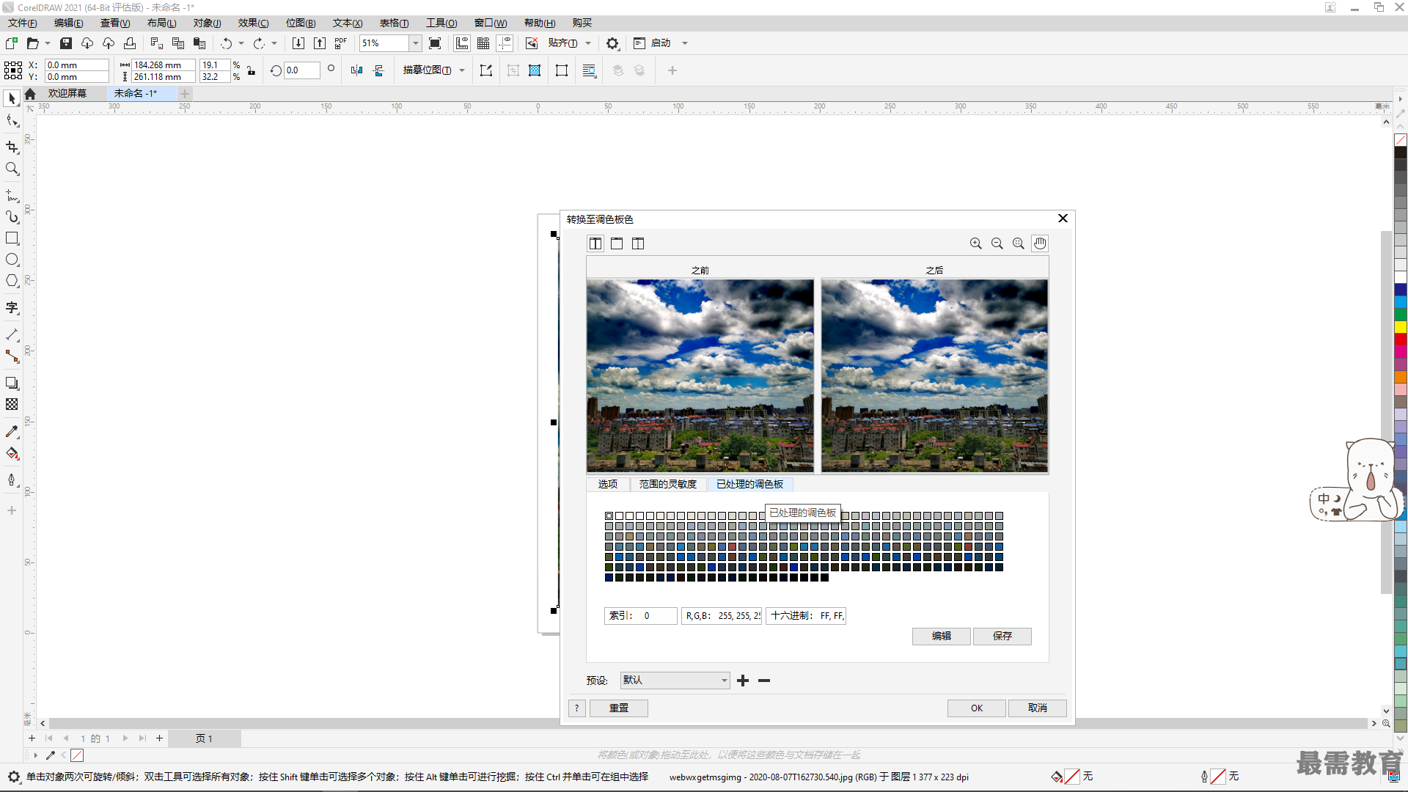Open the 描摹位图 dropdown arrow
This screenshot has width=1408, height=792.
pos(462,70)
